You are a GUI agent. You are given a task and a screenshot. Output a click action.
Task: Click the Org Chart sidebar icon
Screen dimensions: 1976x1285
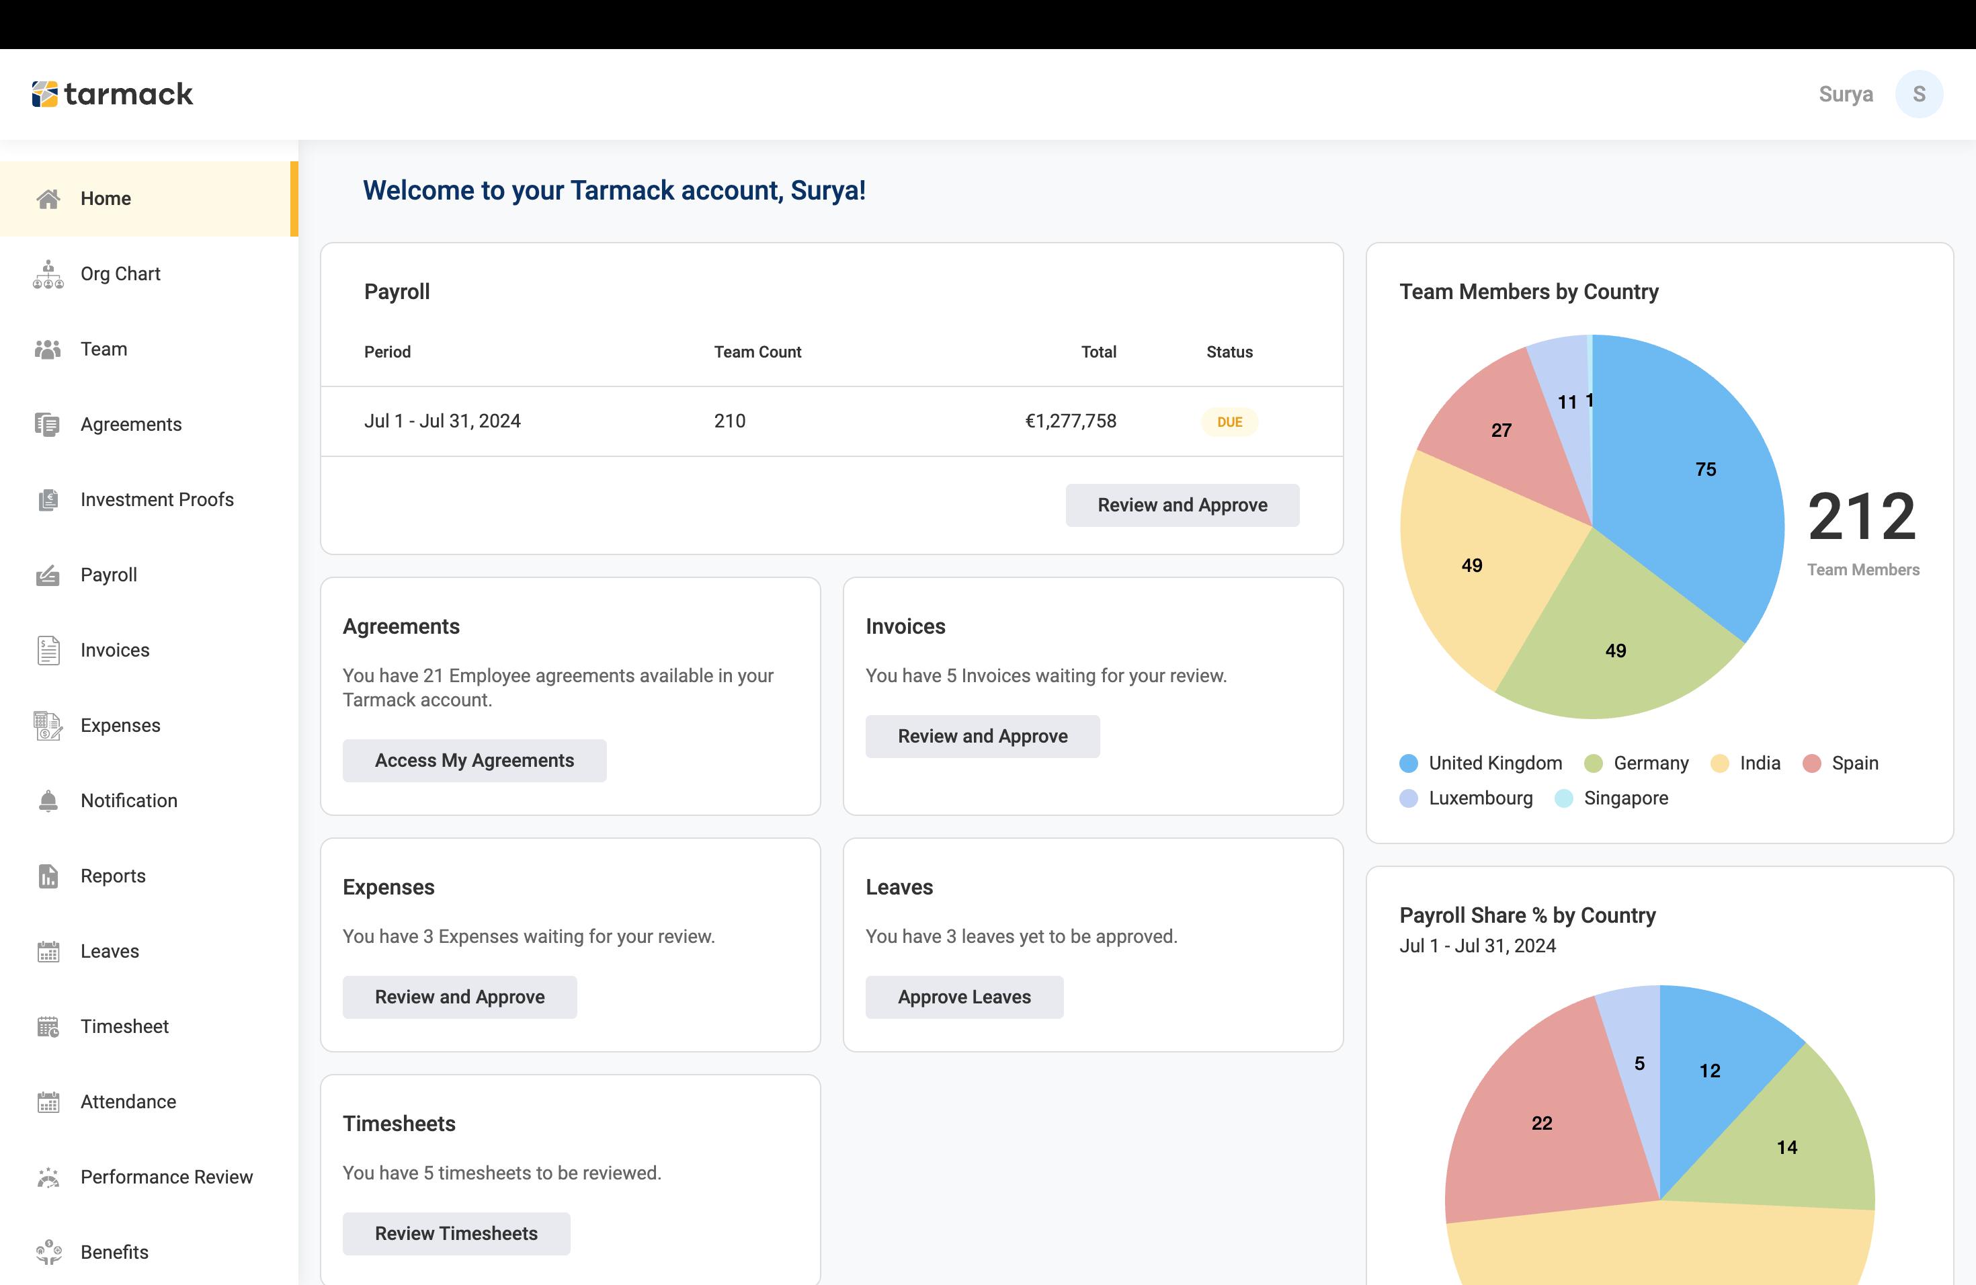pos(48,274)
